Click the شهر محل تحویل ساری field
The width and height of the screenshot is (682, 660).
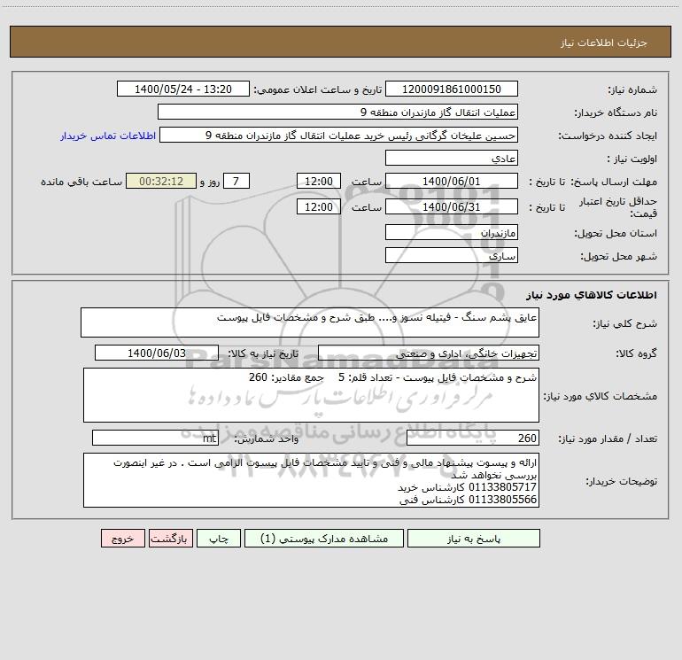pos(452,255)
